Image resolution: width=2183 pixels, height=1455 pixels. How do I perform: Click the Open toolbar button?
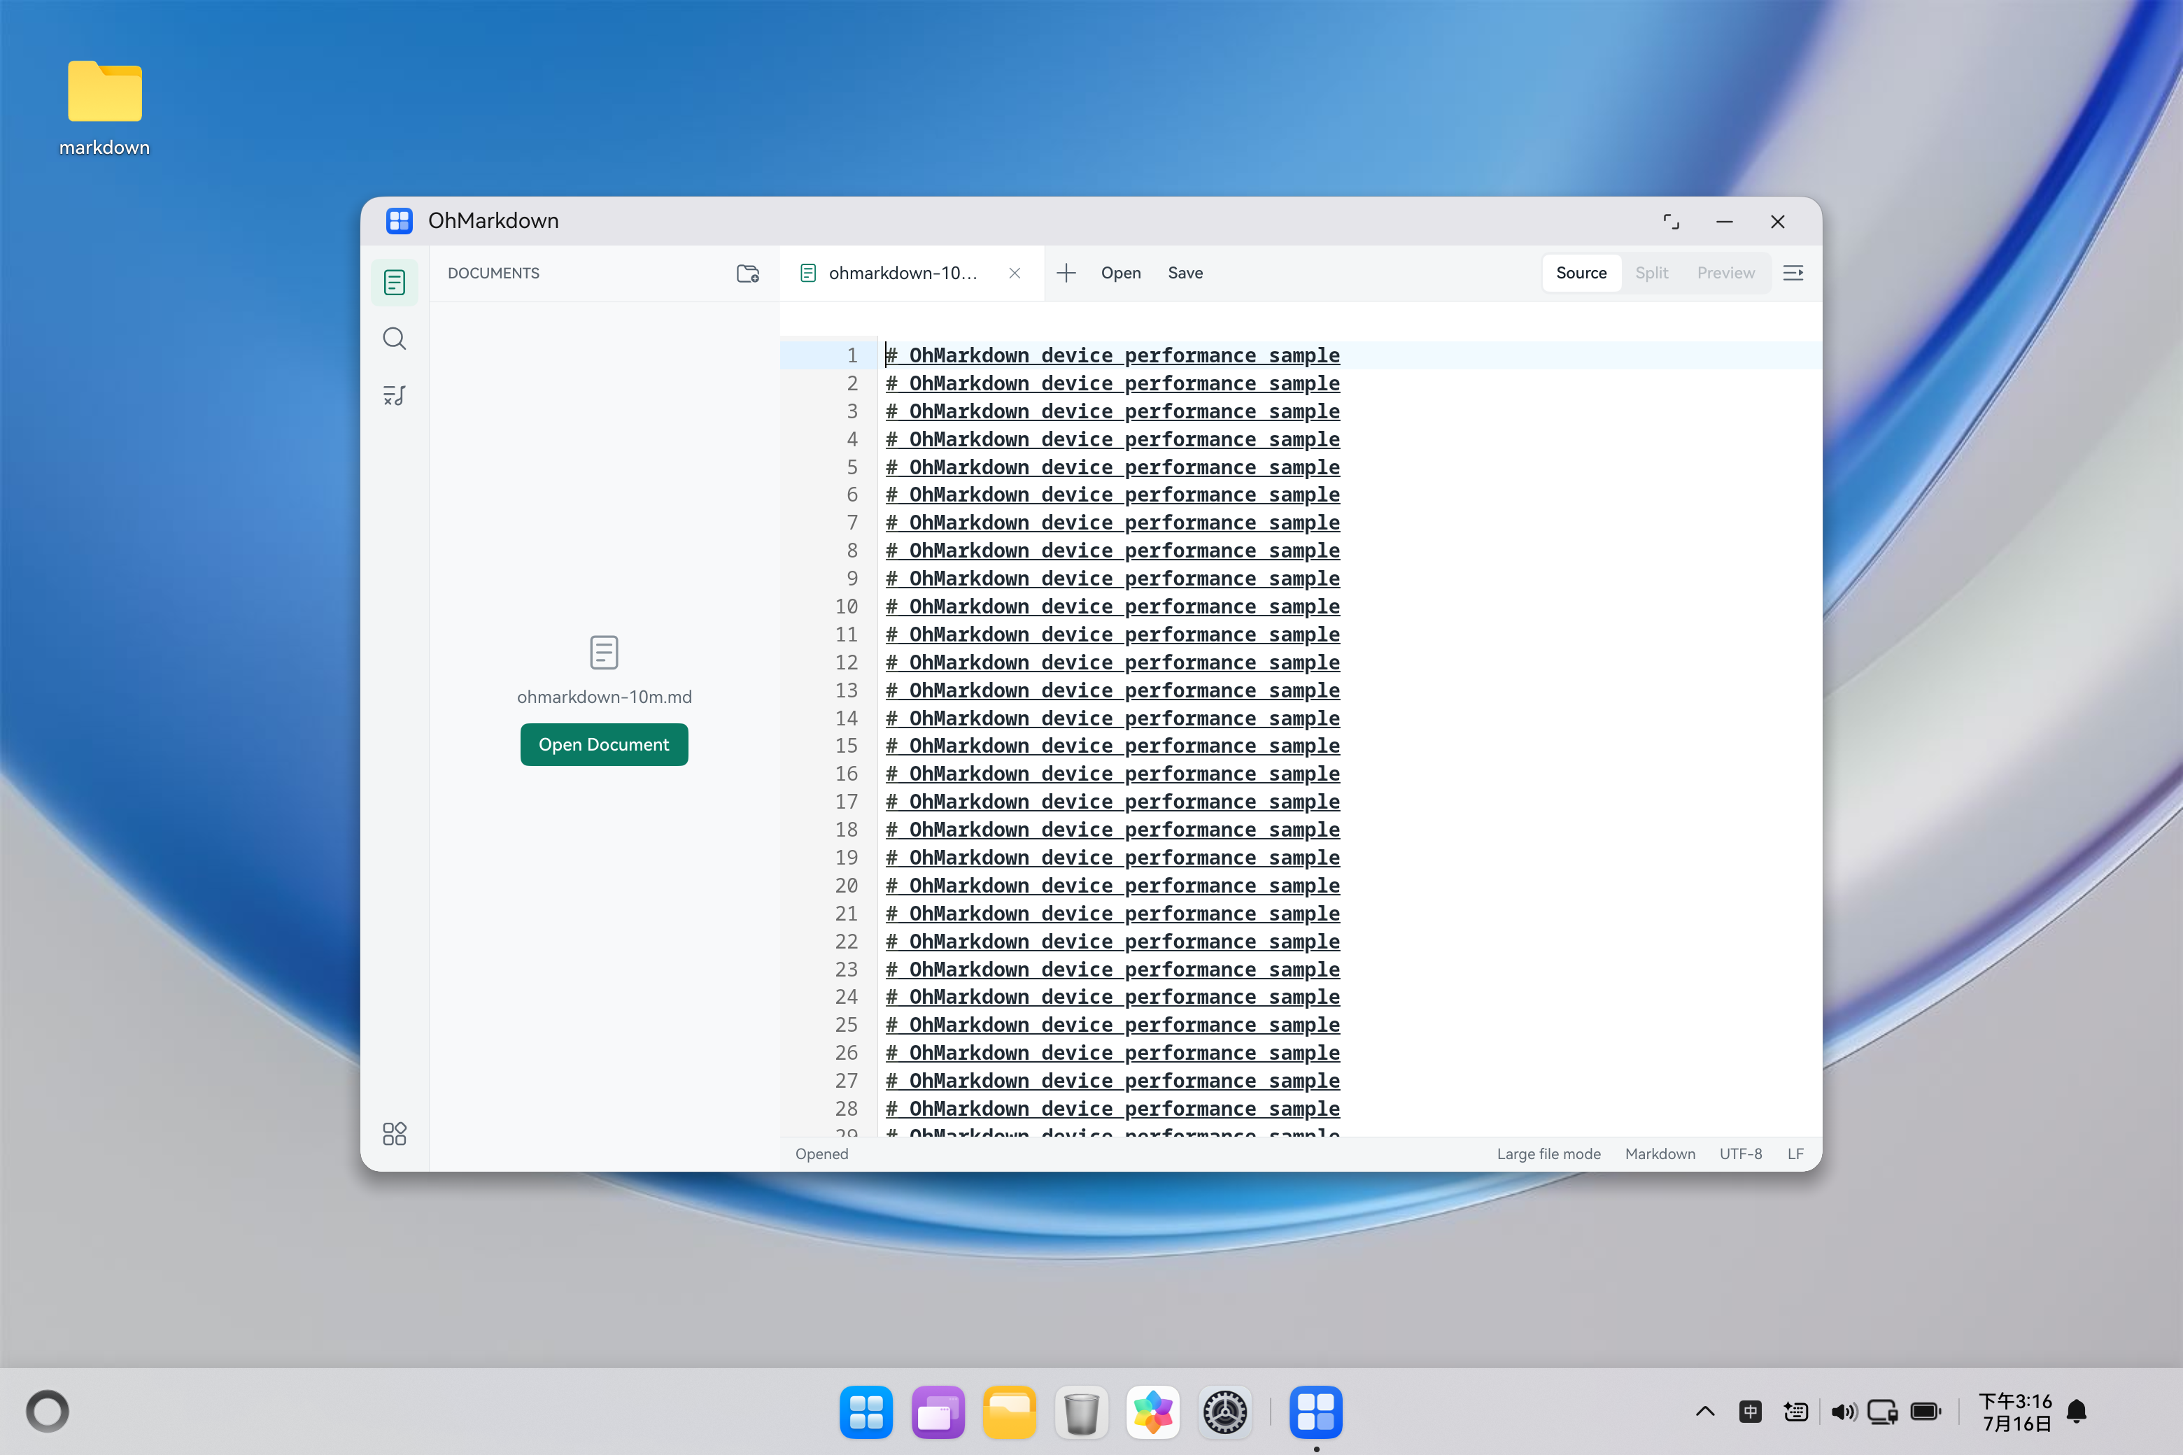point(1120,273)
